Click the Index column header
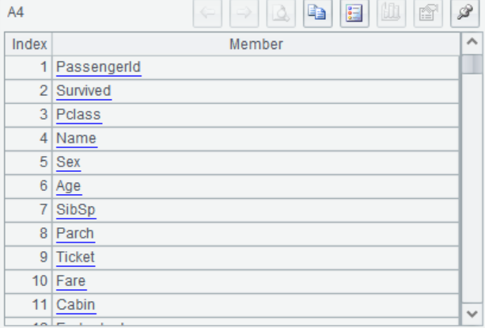 (29, 44)
